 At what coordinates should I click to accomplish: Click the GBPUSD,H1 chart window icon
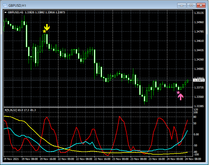(5, 5)
